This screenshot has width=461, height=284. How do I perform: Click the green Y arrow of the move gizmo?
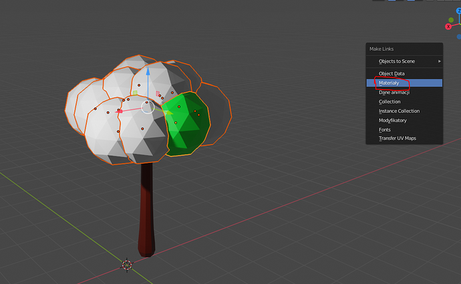click(x=169, y=113)
